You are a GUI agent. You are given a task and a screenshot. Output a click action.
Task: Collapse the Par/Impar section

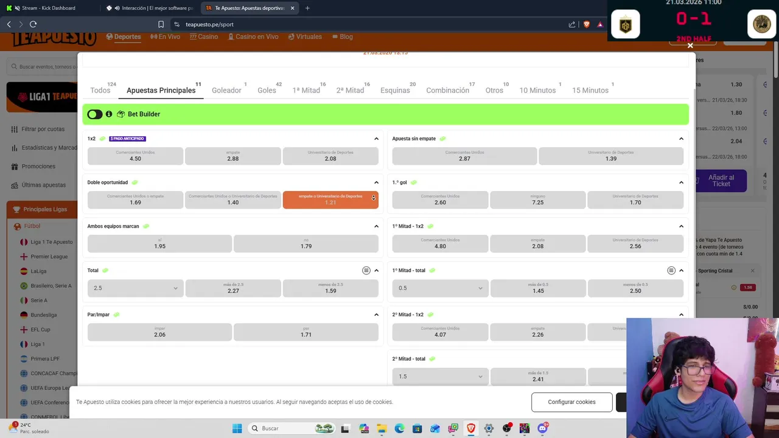tap(376, 315)
